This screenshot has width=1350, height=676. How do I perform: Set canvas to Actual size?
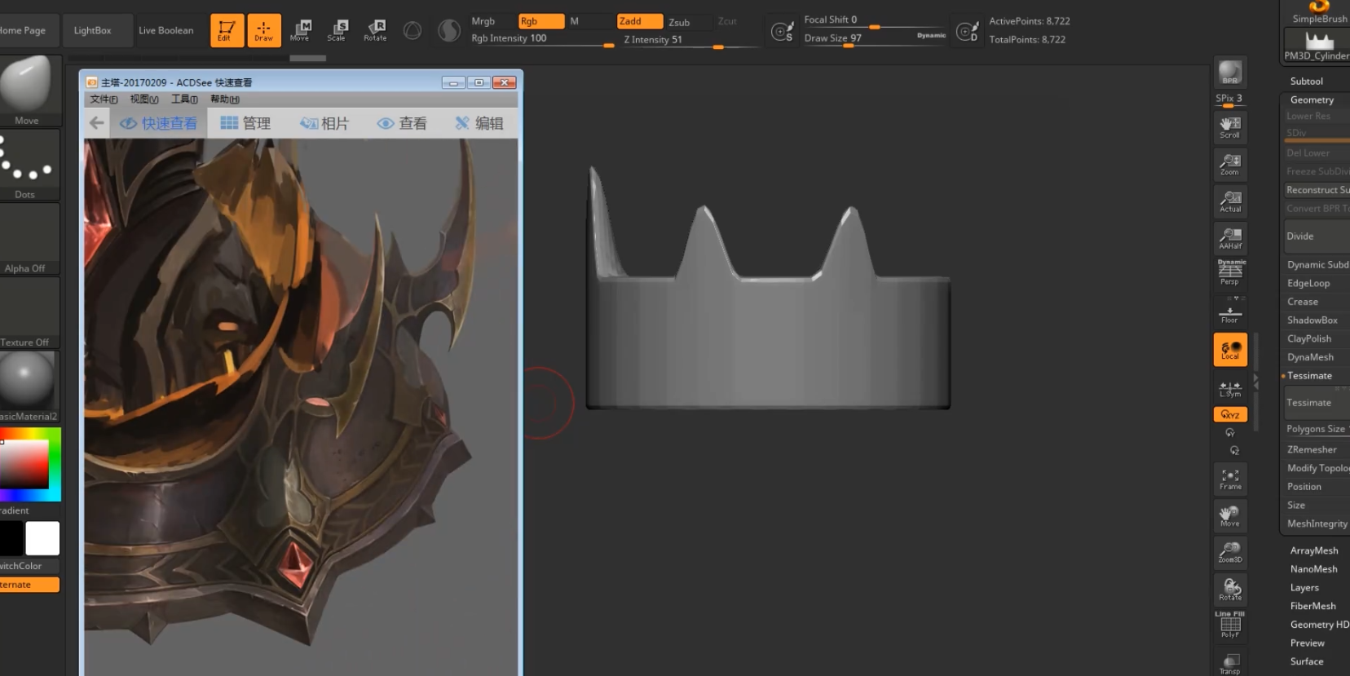pos(1230,201)
